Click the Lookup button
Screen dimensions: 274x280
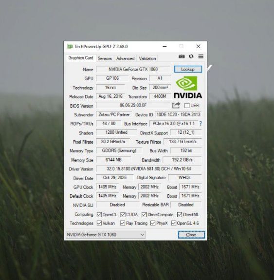(188, 69)
